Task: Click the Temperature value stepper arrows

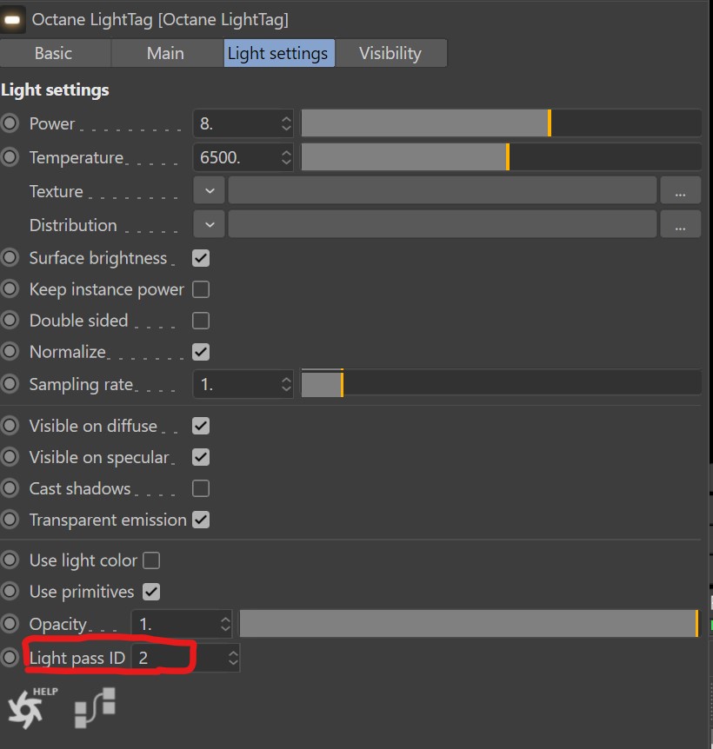Action: pos(286,157)
